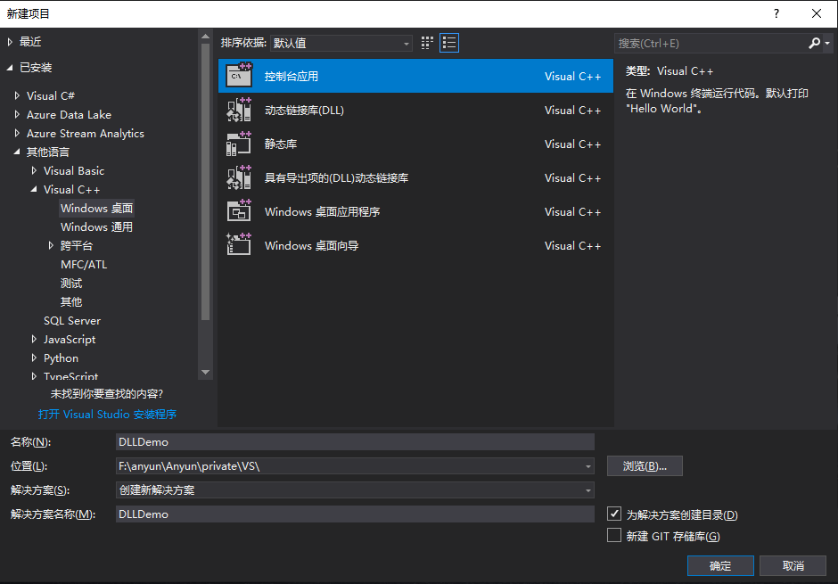Click the 名称 DLLDemo input field
The width and height of the screenshot is (838, 584).
click(355, 441)
